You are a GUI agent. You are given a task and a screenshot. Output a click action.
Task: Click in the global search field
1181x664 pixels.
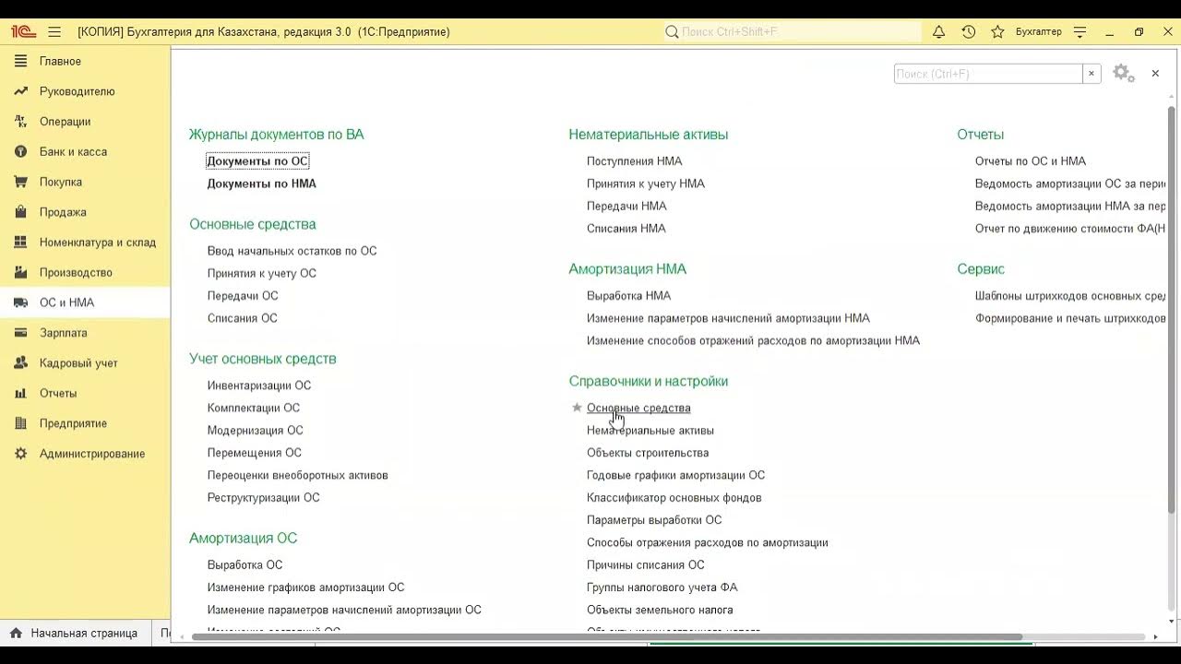pos(792,31)
